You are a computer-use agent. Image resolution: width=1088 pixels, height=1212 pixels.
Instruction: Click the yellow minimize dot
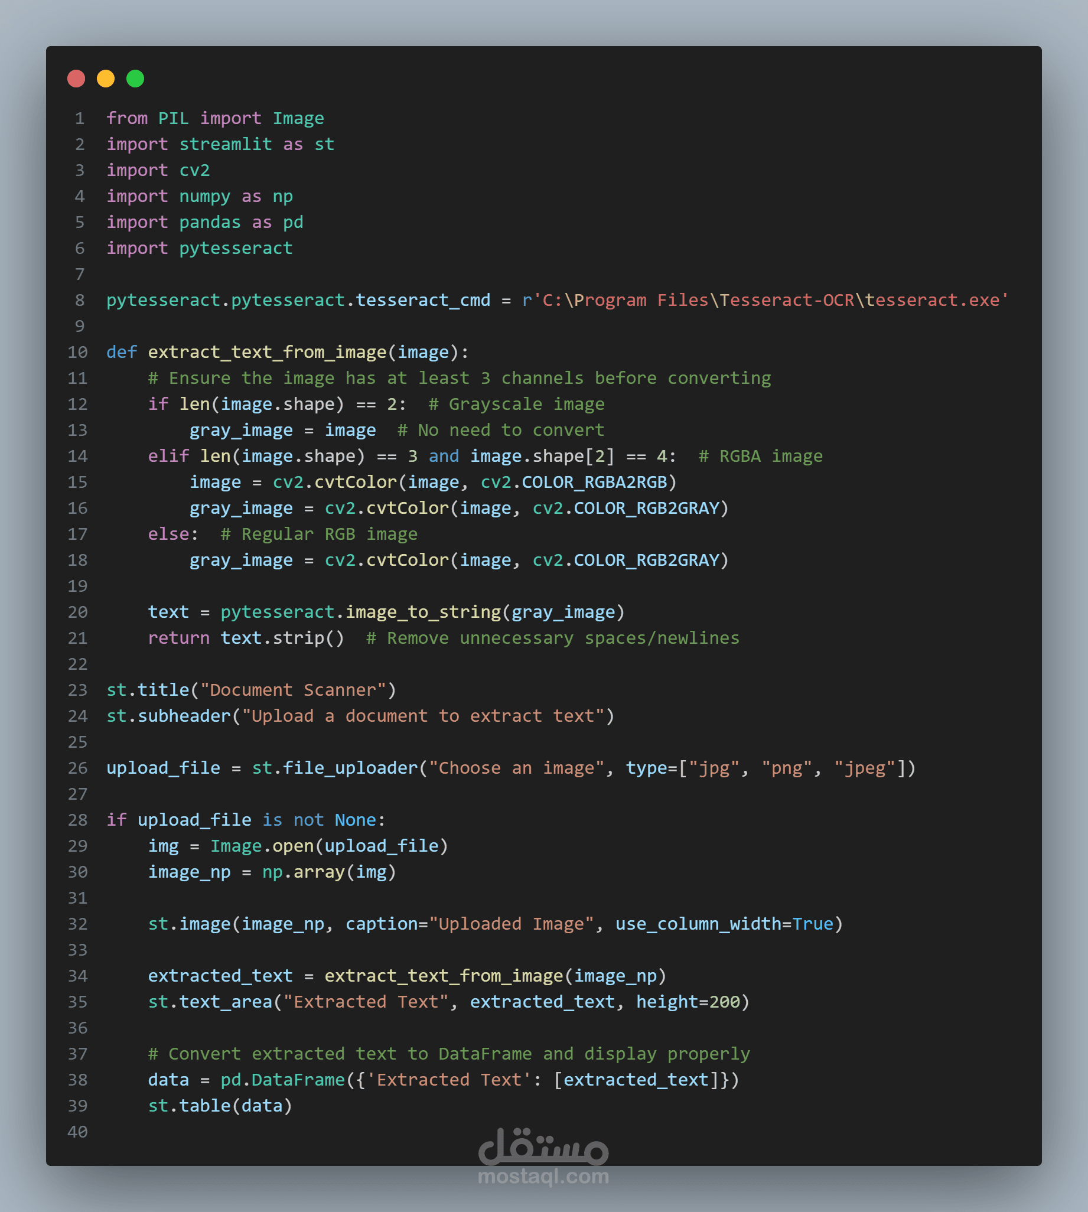(106, 79)
